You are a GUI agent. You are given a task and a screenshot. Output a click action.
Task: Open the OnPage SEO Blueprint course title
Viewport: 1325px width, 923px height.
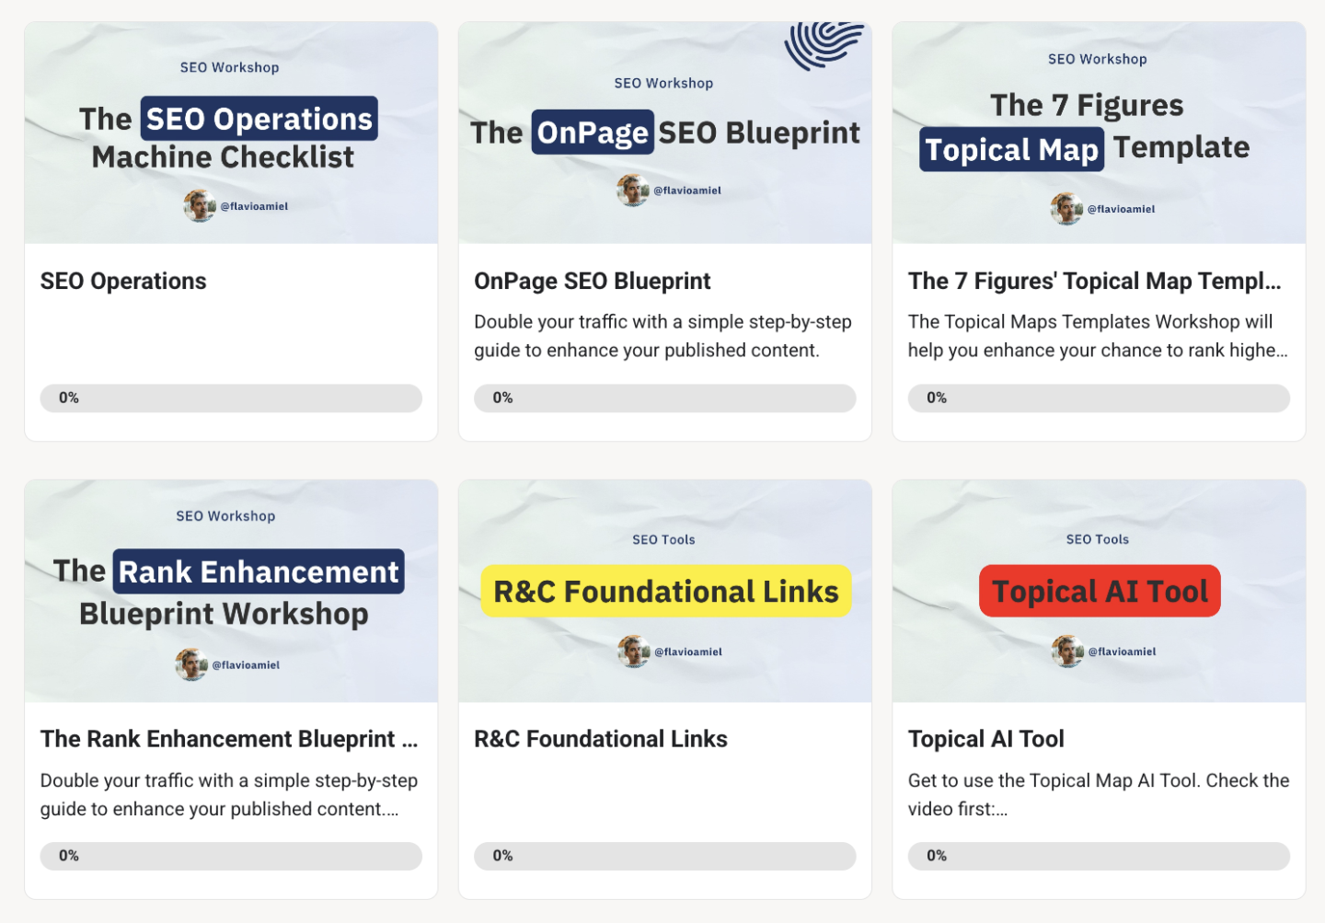[592, 282]
